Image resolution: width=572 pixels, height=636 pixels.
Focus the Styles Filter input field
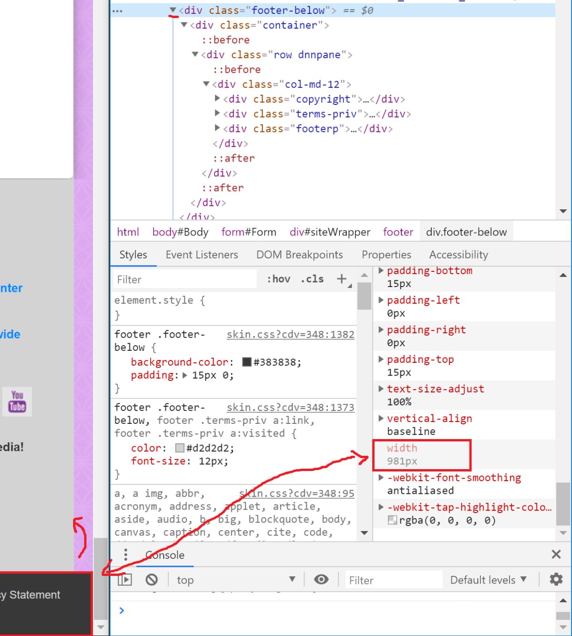(x=184, y=279)
